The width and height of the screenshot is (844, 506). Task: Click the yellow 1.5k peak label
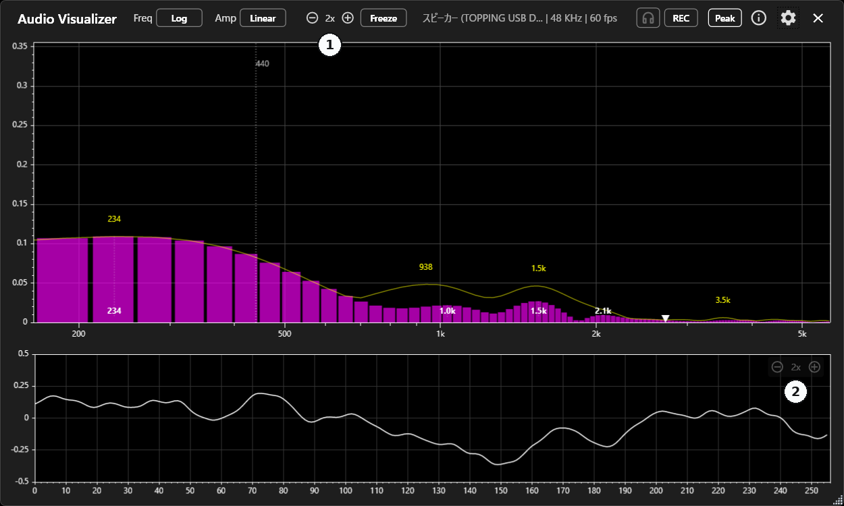[x=538, y=268]
